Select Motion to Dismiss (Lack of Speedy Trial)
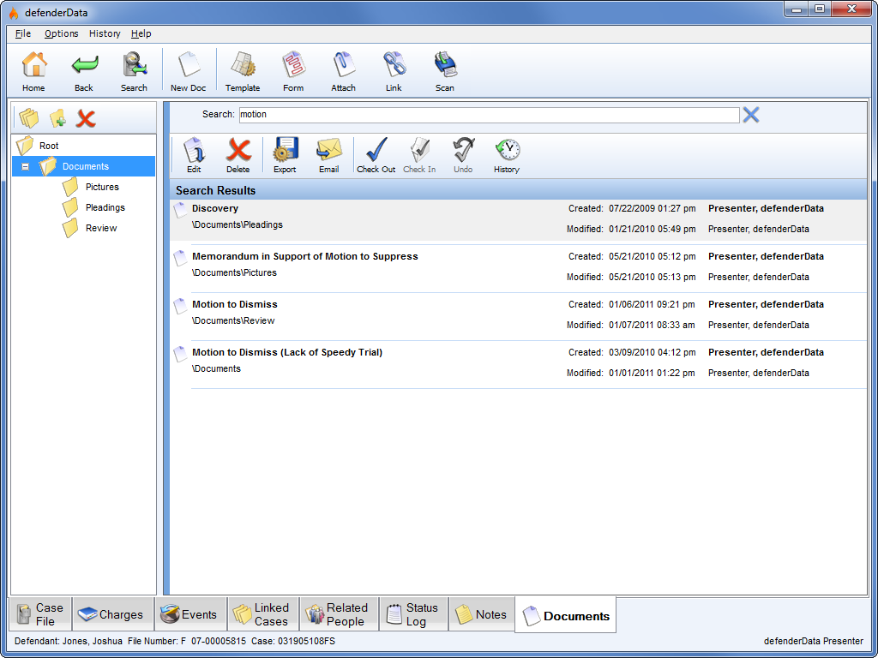 519,363
